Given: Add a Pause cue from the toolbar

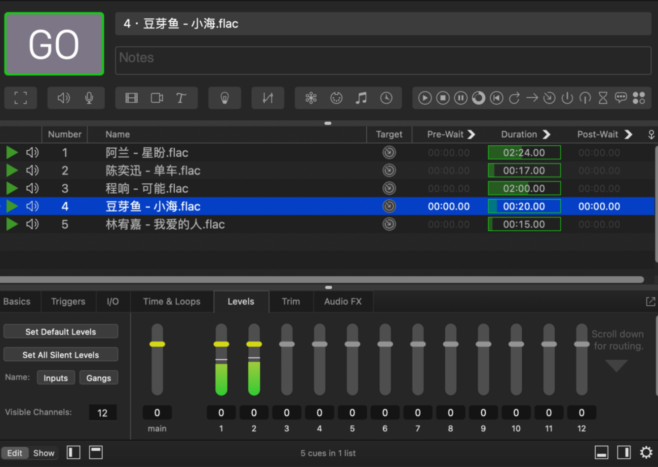Looking at the screenshot, I should pos(461,98).
